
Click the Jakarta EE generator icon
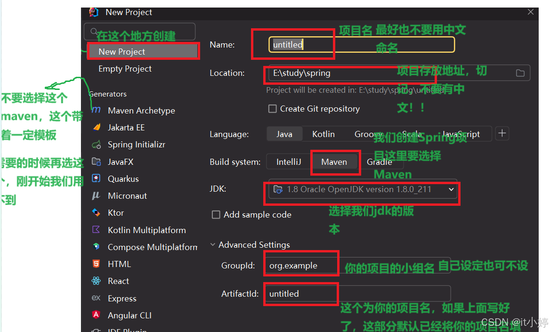97,128
